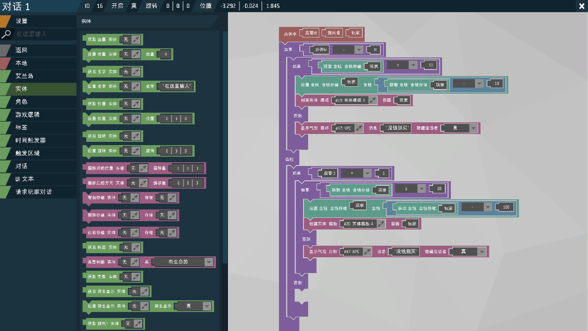Pick entity with 获取 类型 eyedropper
The height and width of the screenshot is (331, 588).
coord(136,277)
